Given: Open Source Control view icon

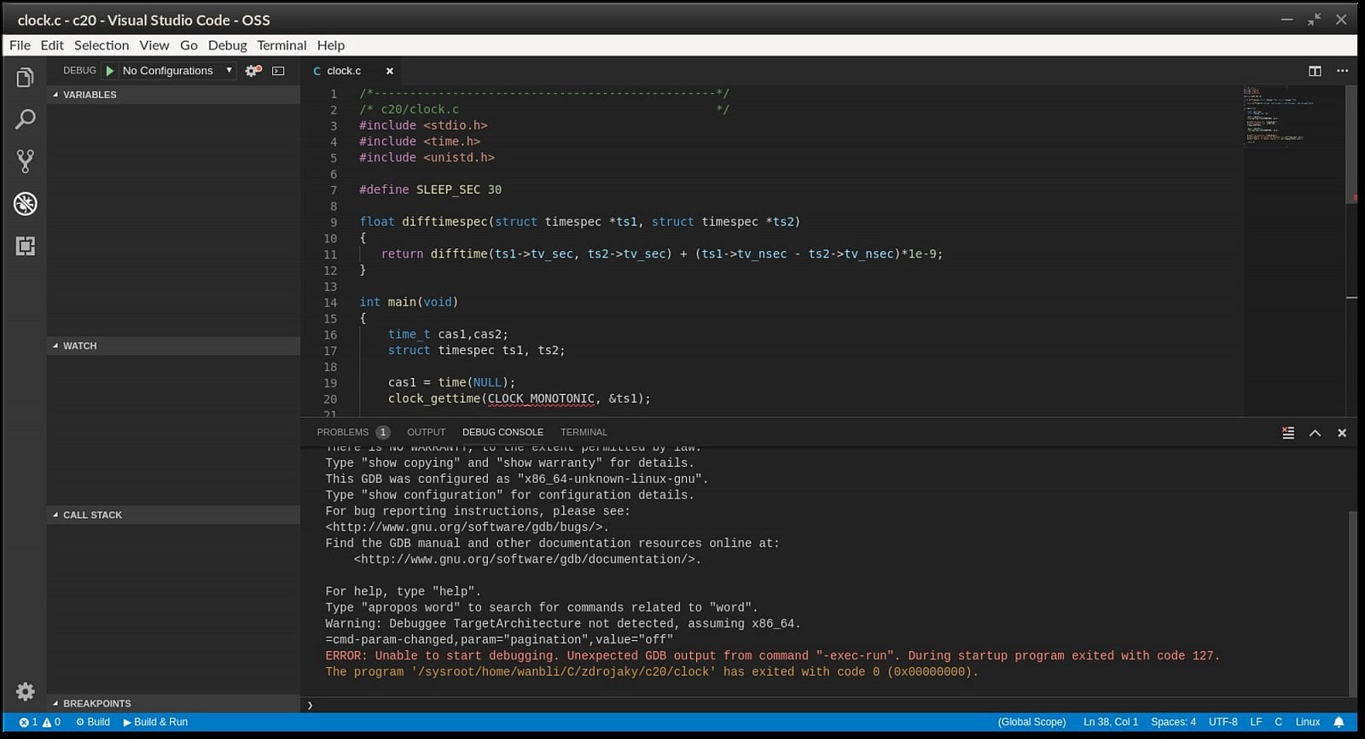Looking at the screenshot, I should 25,161.
